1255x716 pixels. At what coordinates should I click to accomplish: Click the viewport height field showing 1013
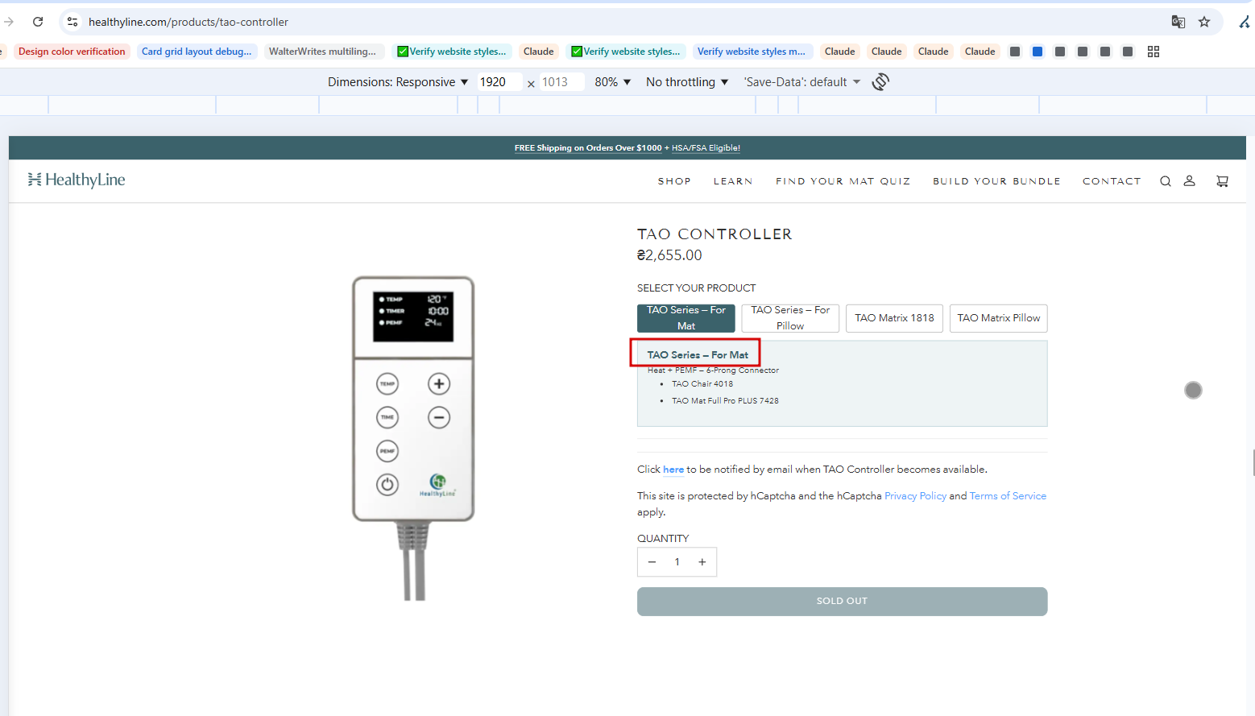561,82
